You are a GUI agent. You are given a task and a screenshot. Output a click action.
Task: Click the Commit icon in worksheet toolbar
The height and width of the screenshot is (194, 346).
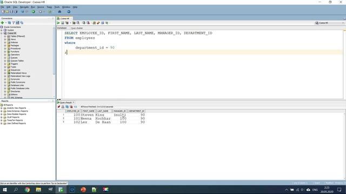[x=84, y=23]
